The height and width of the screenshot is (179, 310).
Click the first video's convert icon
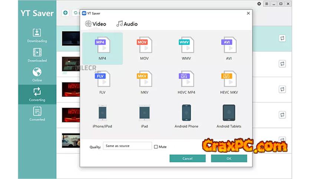283,38
